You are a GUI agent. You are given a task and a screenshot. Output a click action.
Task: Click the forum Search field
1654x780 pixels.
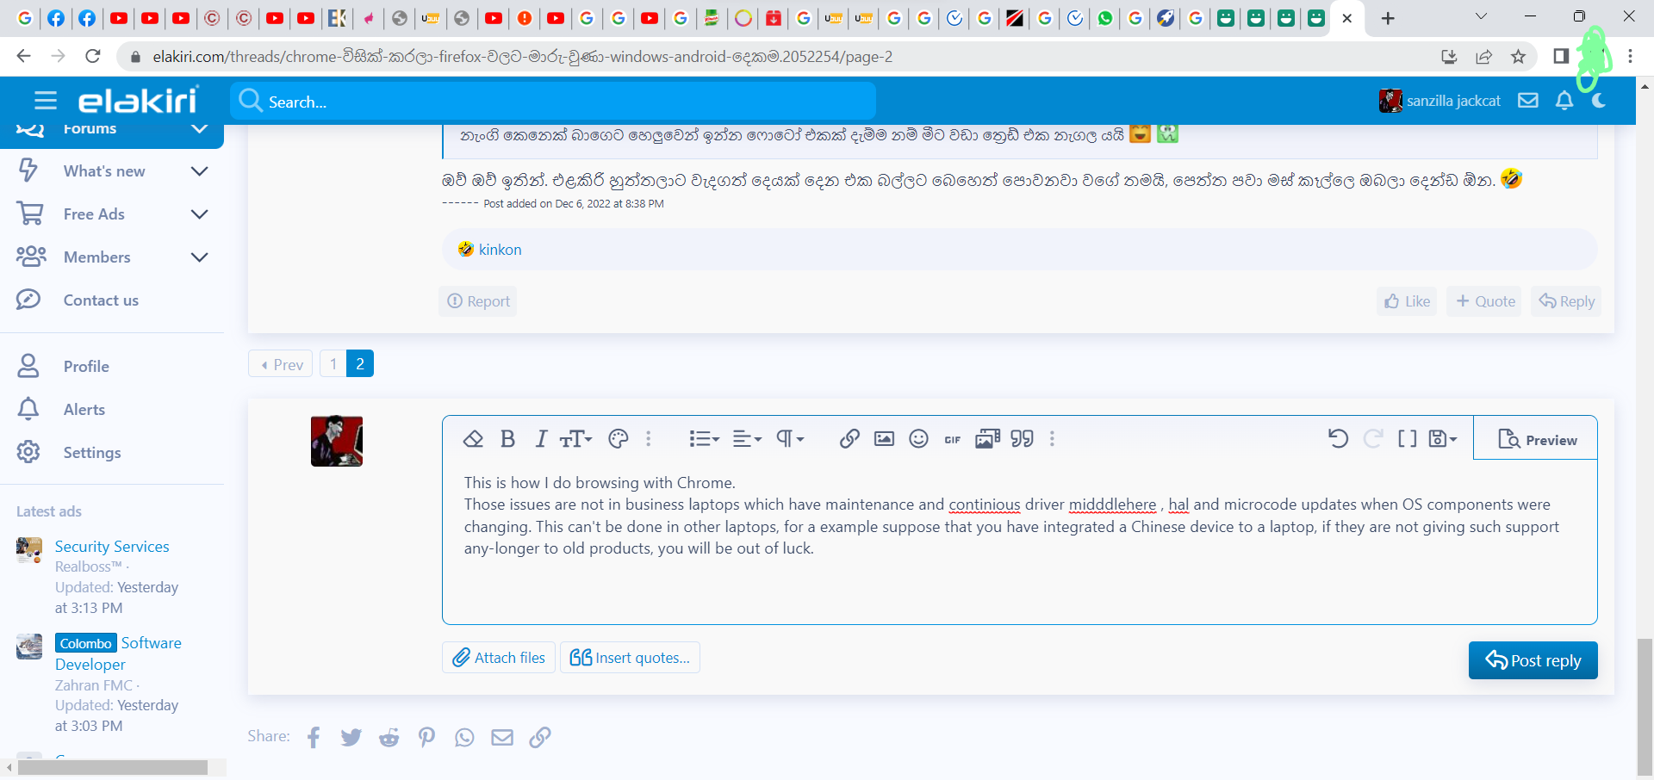click(x=553, y=102)
